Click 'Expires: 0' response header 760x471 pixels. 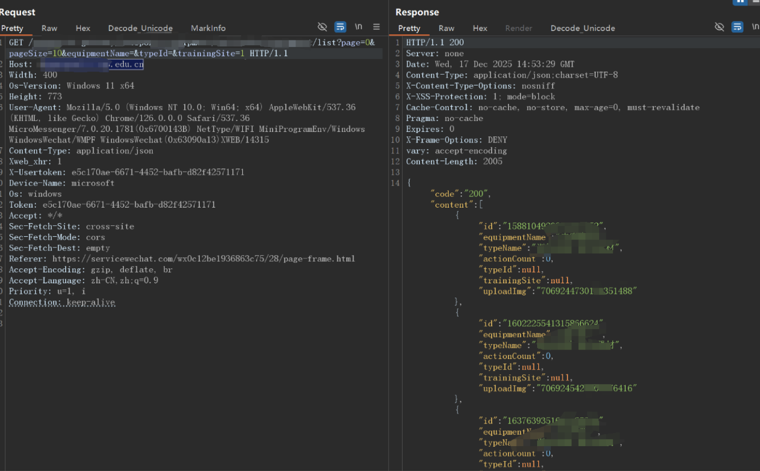click(x=430, y=129)
